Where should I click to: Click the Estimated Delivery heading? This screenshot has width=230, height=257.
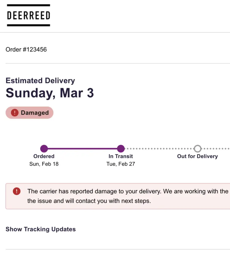(40, 81)
